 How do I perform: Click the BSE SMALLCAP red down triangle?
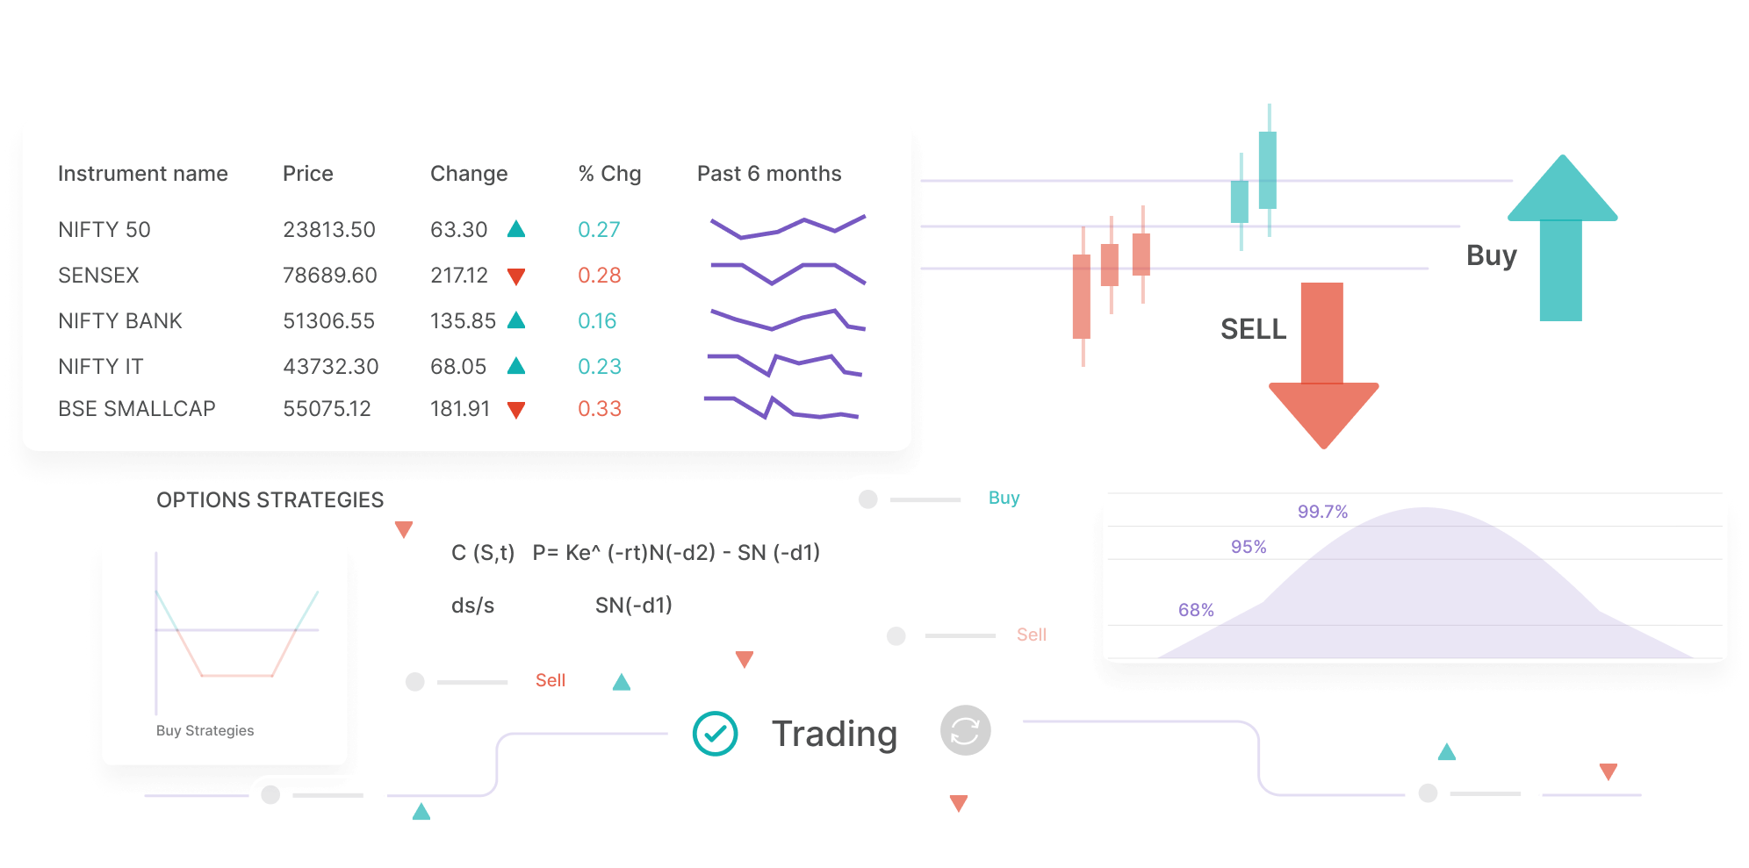516,410
